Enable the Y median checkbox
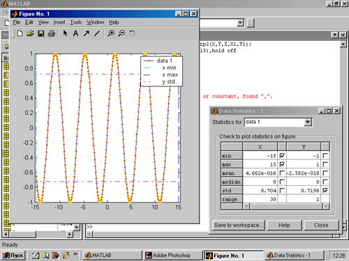This screenshot has height=261, width=349. point(325,182)
